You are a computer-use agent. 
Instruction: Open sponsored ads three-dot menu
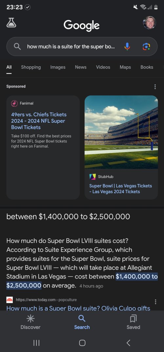[x=155, y=87]
